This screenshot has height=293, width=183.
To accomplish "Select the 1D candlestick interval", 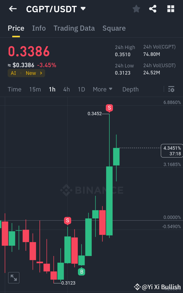I will pos(81,89).
